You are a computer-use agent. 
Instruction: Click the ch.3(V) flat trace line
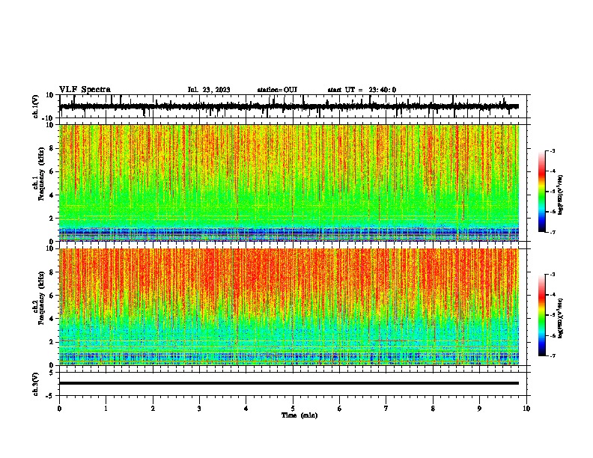[x=289, y=383]
